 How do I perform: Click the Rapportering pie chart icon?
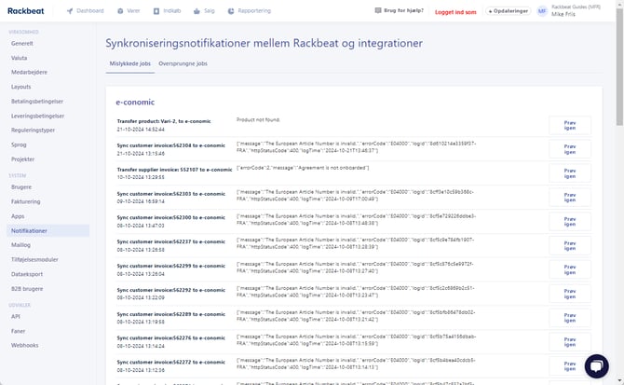pos(231,11)
